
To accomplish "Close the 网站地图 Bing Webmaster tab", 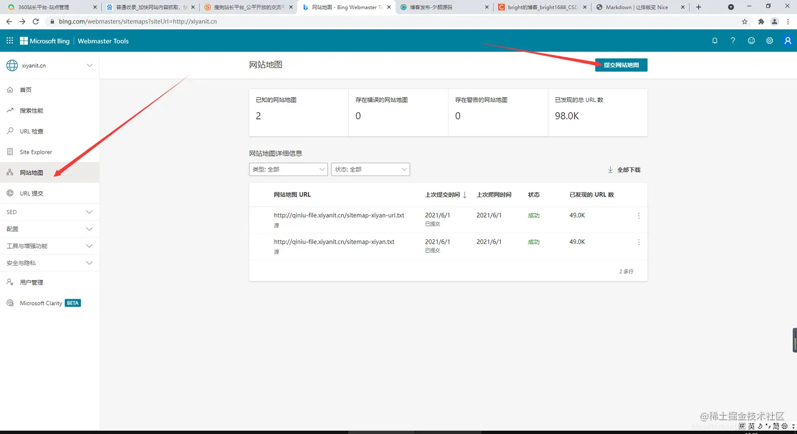I will (x=389, y=7).
